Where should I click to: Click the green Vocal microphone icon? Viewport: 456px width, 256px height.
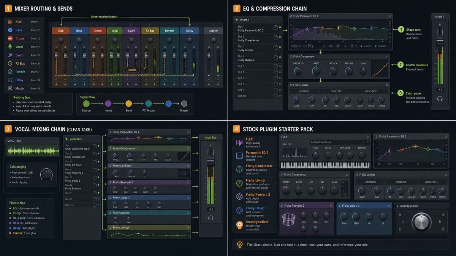[10, 47]
